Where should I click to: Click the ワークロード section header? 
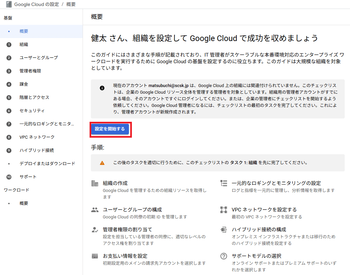17,190
